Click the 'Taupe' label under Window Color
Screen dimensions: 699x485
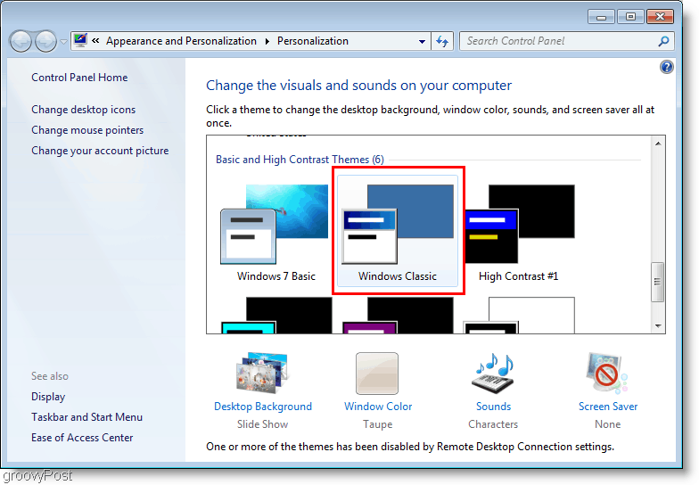[378, 424]
